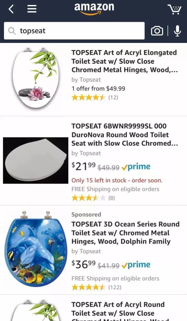Open DuroNova Round Wood Toilet Seat title
Image resolution: width=187 pixels, height=321 pixels.
pyautogui.click(x=124, y=135)
